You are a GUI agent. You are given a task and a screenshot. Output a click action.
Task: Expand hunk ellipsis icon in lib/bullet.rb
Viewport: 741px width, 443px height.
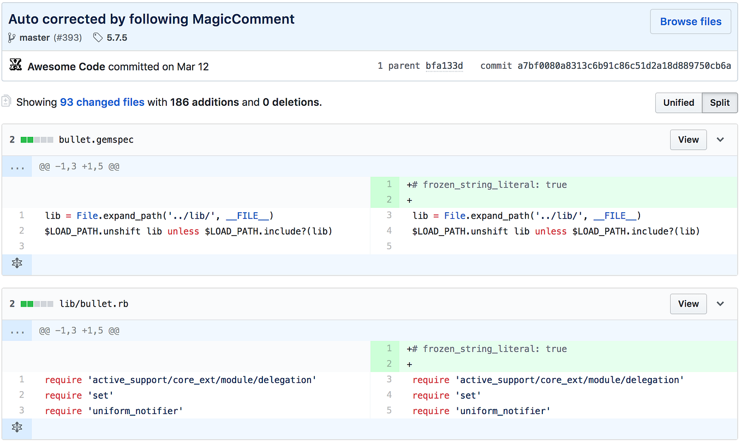(x=17, y=330)
